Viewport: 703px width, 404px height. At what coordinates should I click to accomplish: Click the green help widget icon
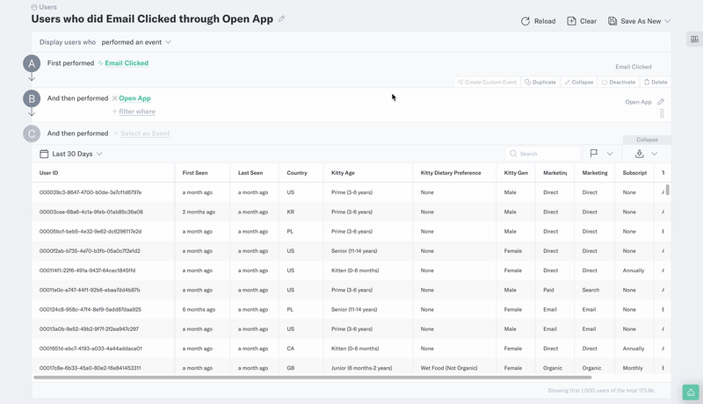[x=691, y=393]
